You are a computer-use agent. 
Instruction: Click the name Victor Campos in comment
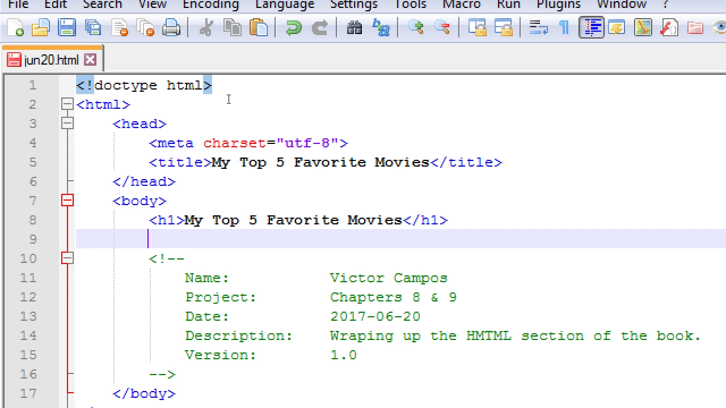[x=389, y=278]
